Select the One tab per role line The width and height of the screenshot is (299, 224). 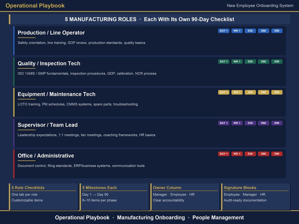pos(24,195)
